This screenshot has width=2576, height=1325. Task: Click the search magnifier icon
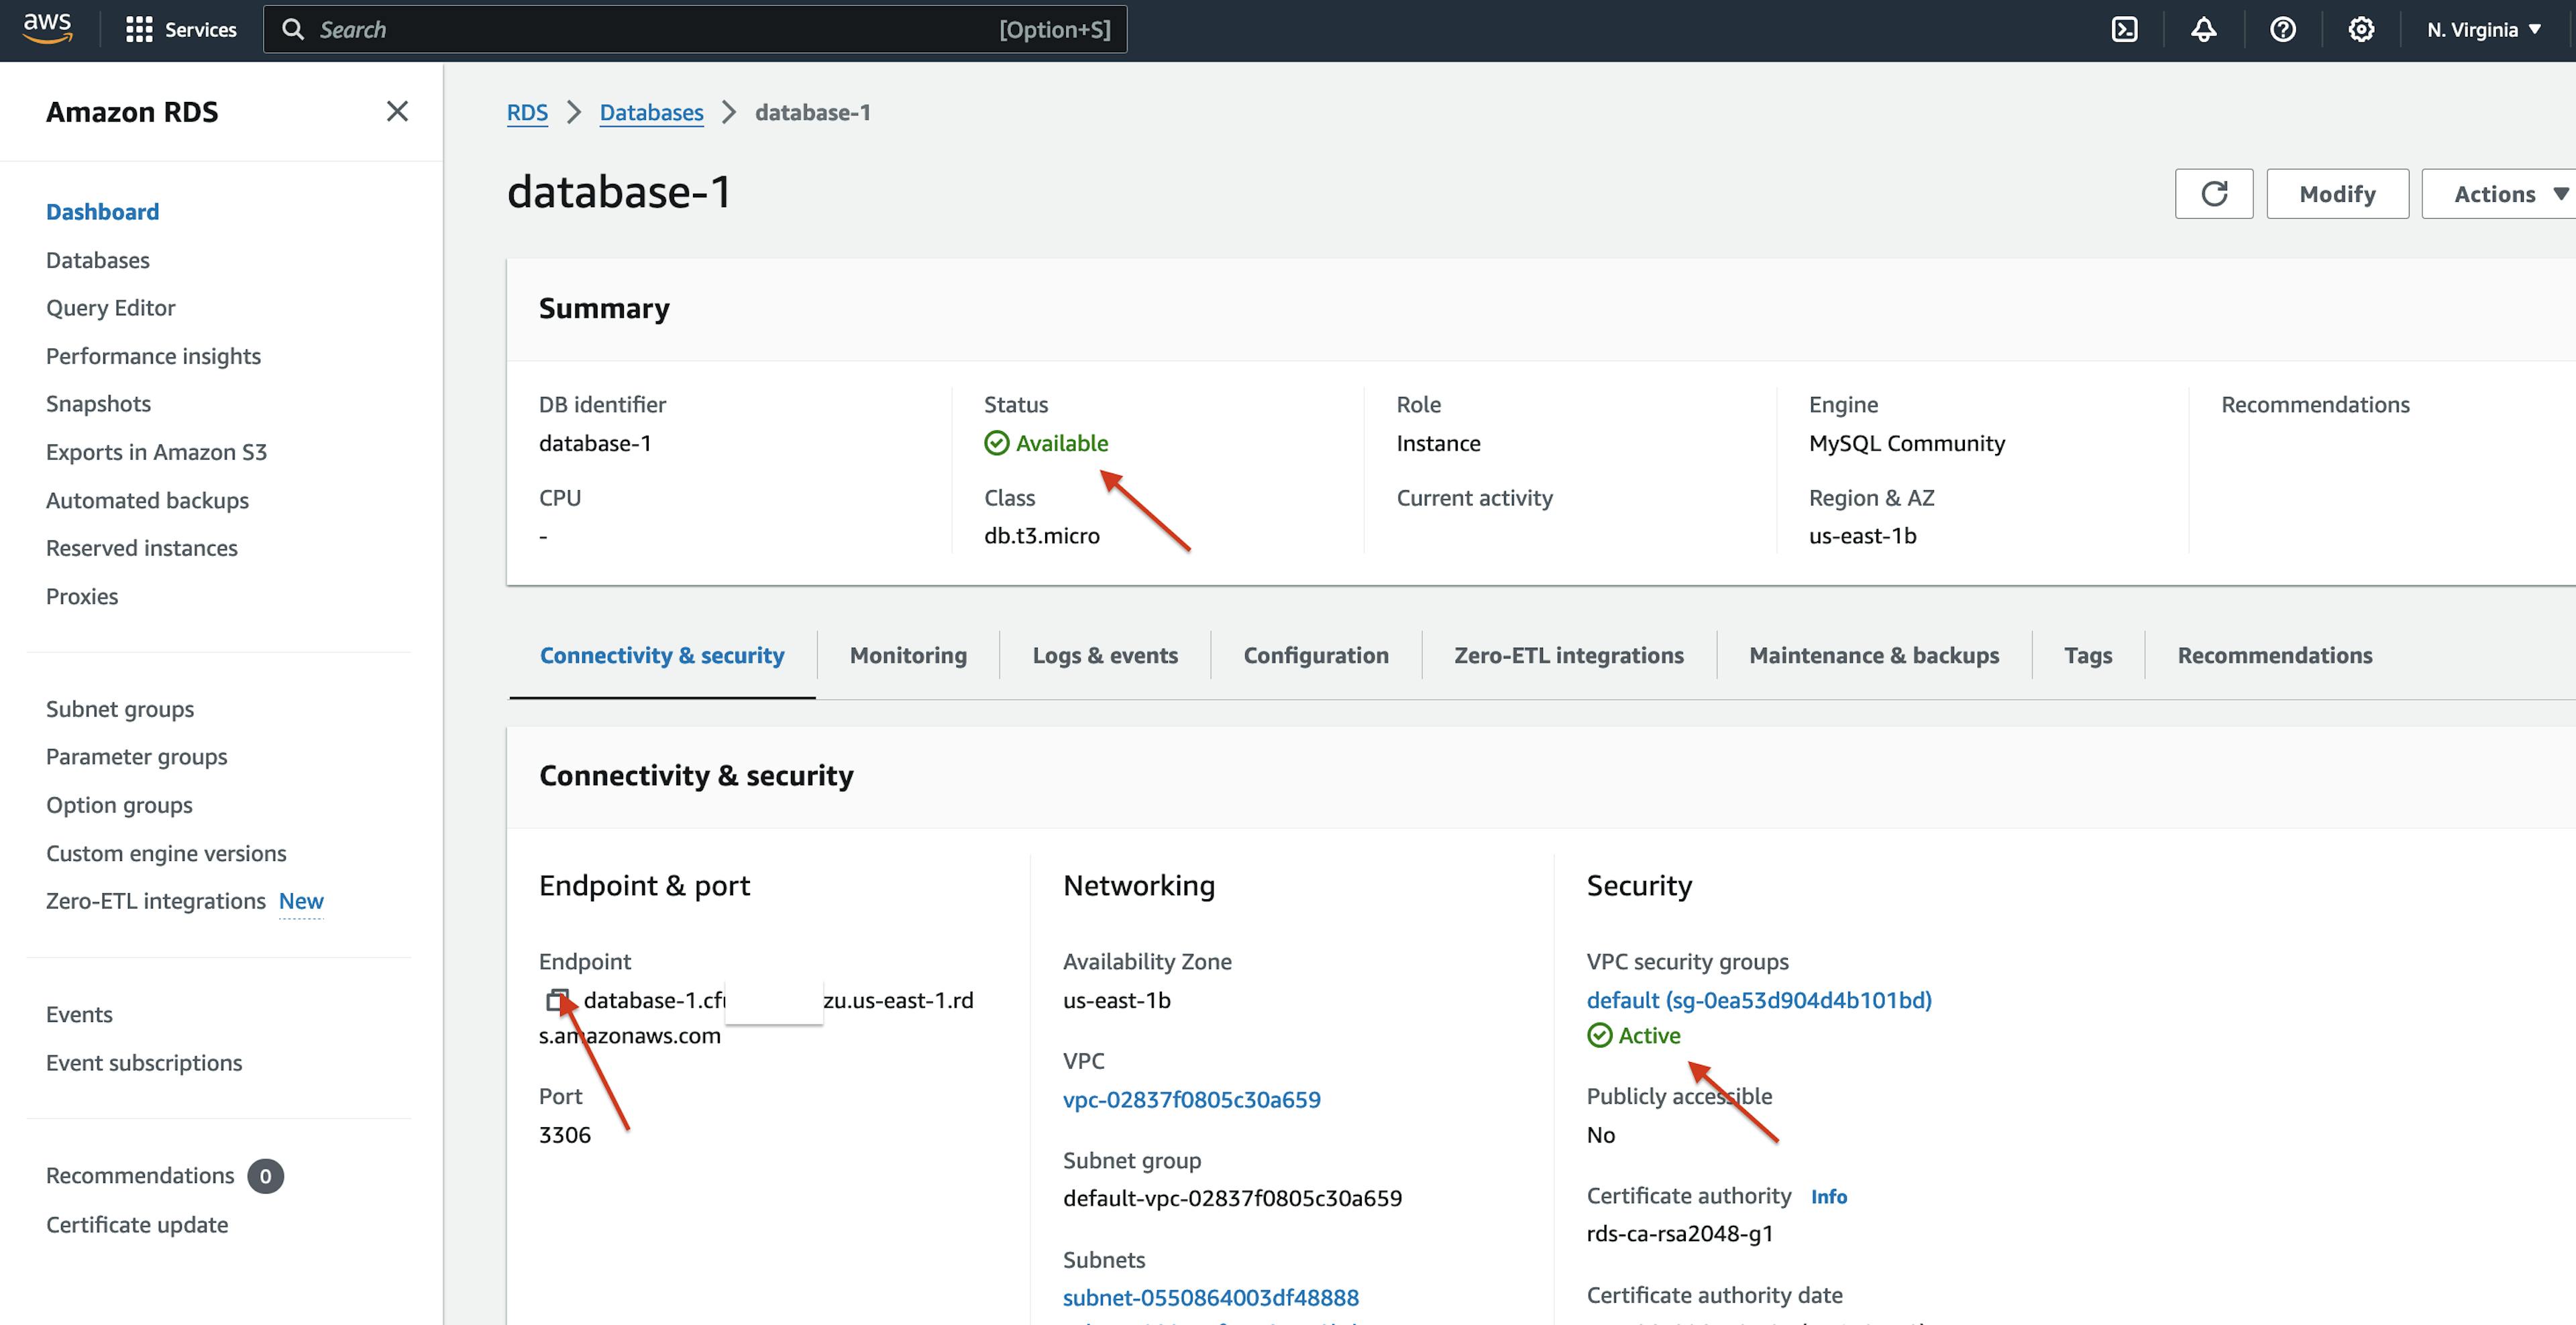[x=293, y=29]
